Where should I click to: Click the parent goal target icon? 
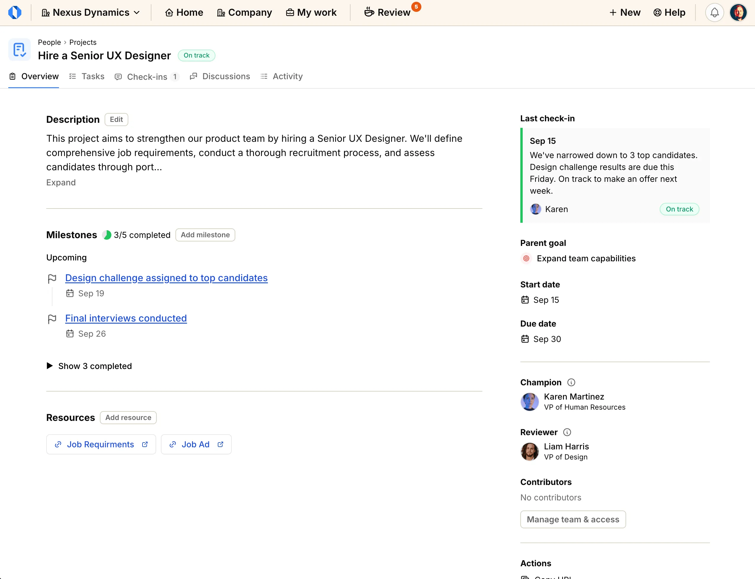click(526, 258)
